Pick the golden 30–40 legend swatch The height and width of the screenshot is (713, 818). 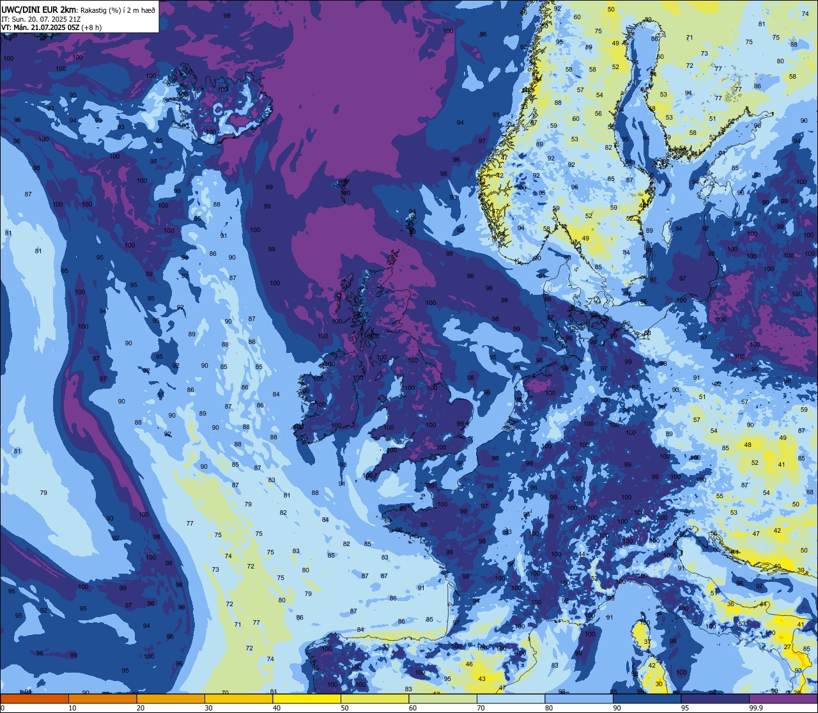[x=238, y=698]
